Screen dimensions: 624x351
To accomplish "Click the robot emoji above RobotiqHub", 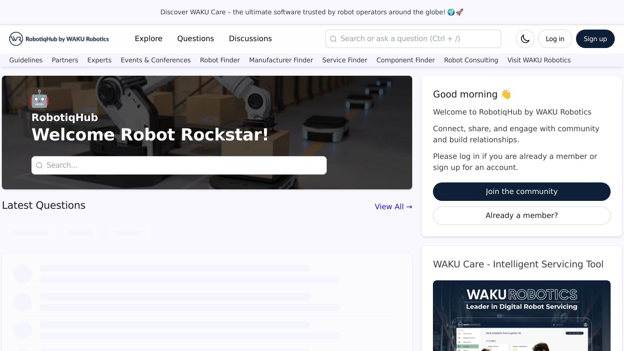I will pyautogui.click(x=40, y=99).
